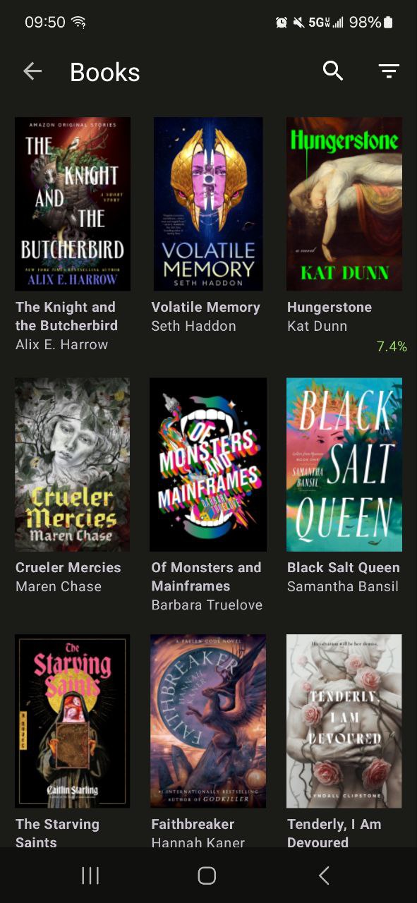Tap Android navigation back button

click(324, 875)
